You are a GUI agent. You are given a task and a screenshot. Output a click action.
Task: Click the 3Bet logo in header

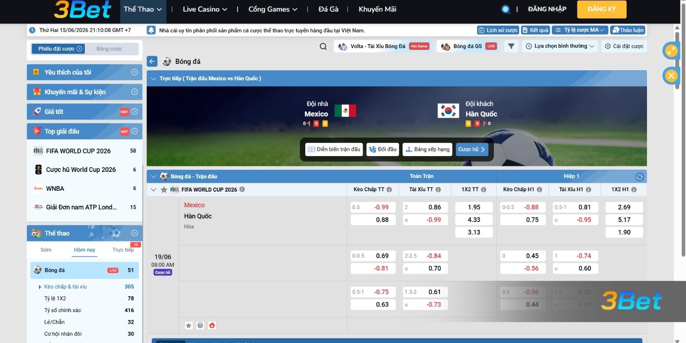click(x=82, y=9)
